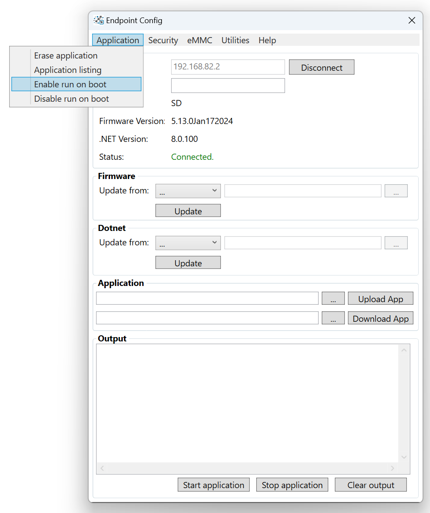Select Application listing
Screen dimensions: 430x513
pos(67,70)
